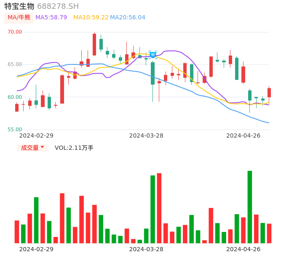This screenshot has height=255, width=289.
Task: Click the 688278.SH ticker code
Action: click(58, 6)
